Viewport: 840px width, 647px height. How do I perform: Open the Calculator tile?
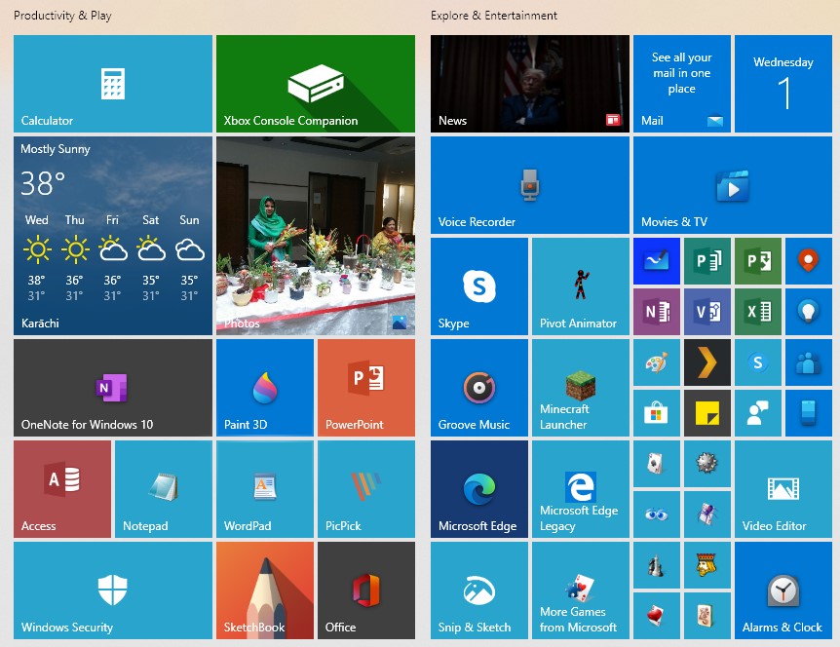113,84
